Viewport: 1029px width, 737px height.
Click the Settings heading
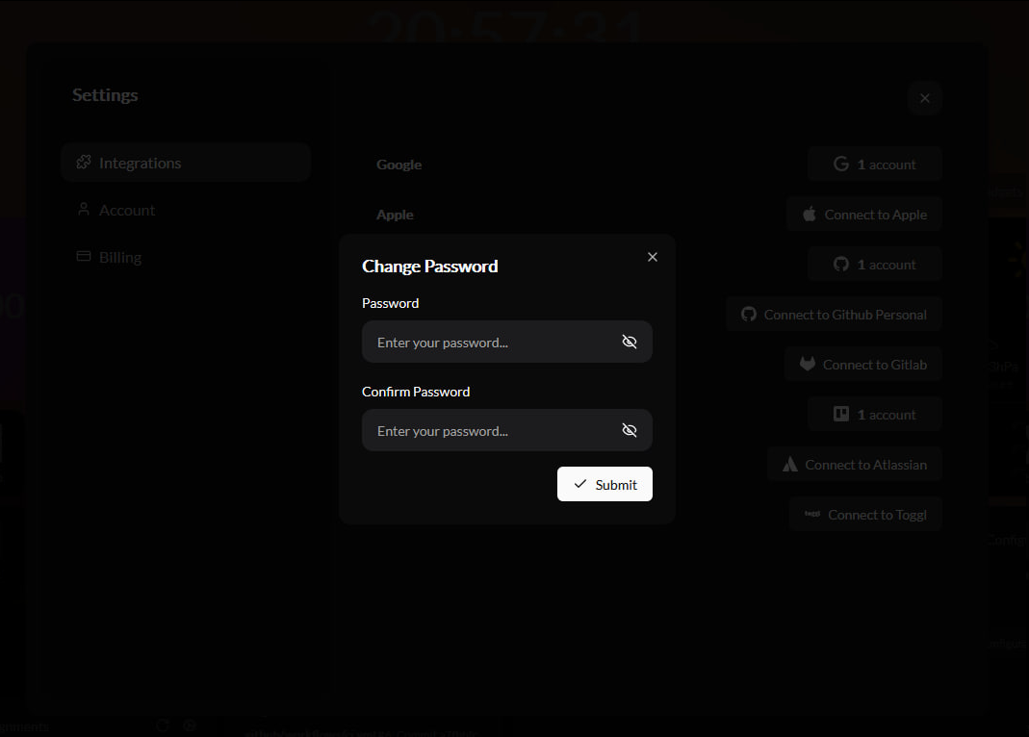(105, 95)
